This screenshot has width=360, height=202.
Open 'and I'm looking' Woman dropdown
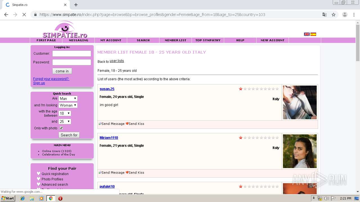(68, 105)
